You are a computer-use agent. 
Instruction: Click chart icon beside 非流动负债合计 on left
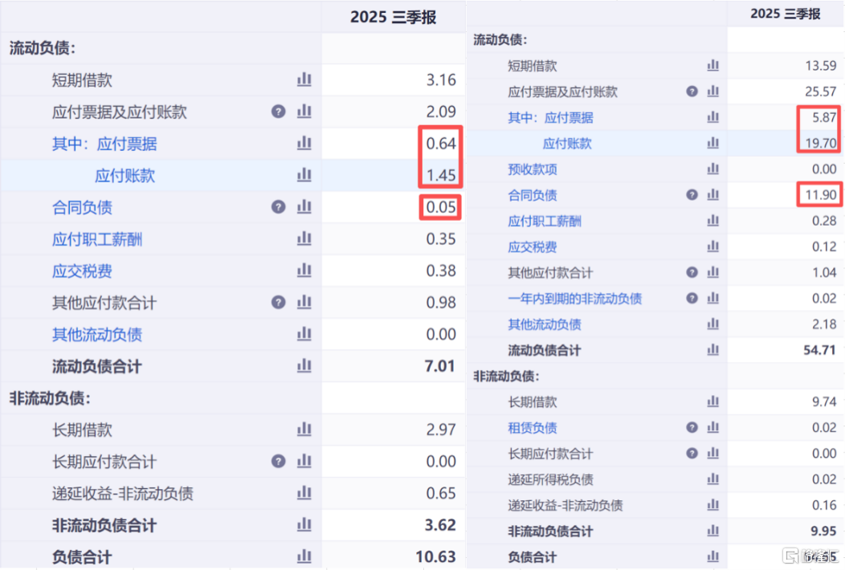304,525
